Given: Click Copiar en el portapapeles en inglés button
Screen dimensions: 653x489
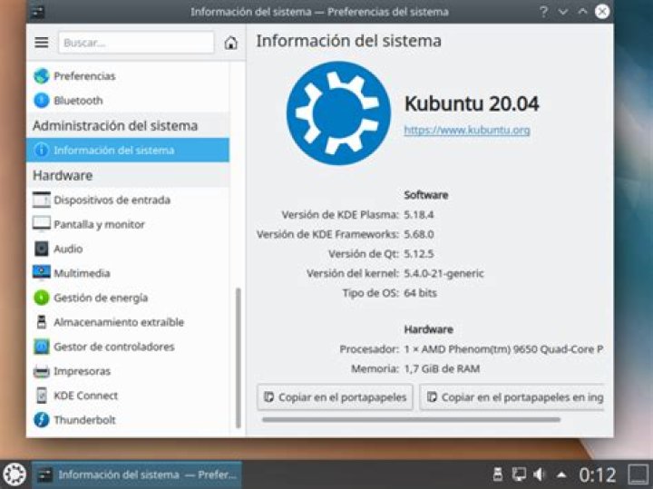Looking at the screenshot, I should coord(512,397).
